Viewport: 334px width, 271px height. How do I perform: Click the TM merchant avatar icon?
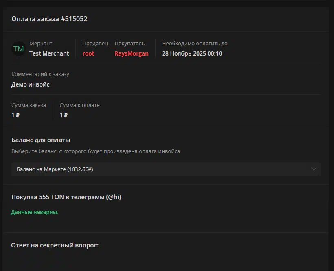18,49
